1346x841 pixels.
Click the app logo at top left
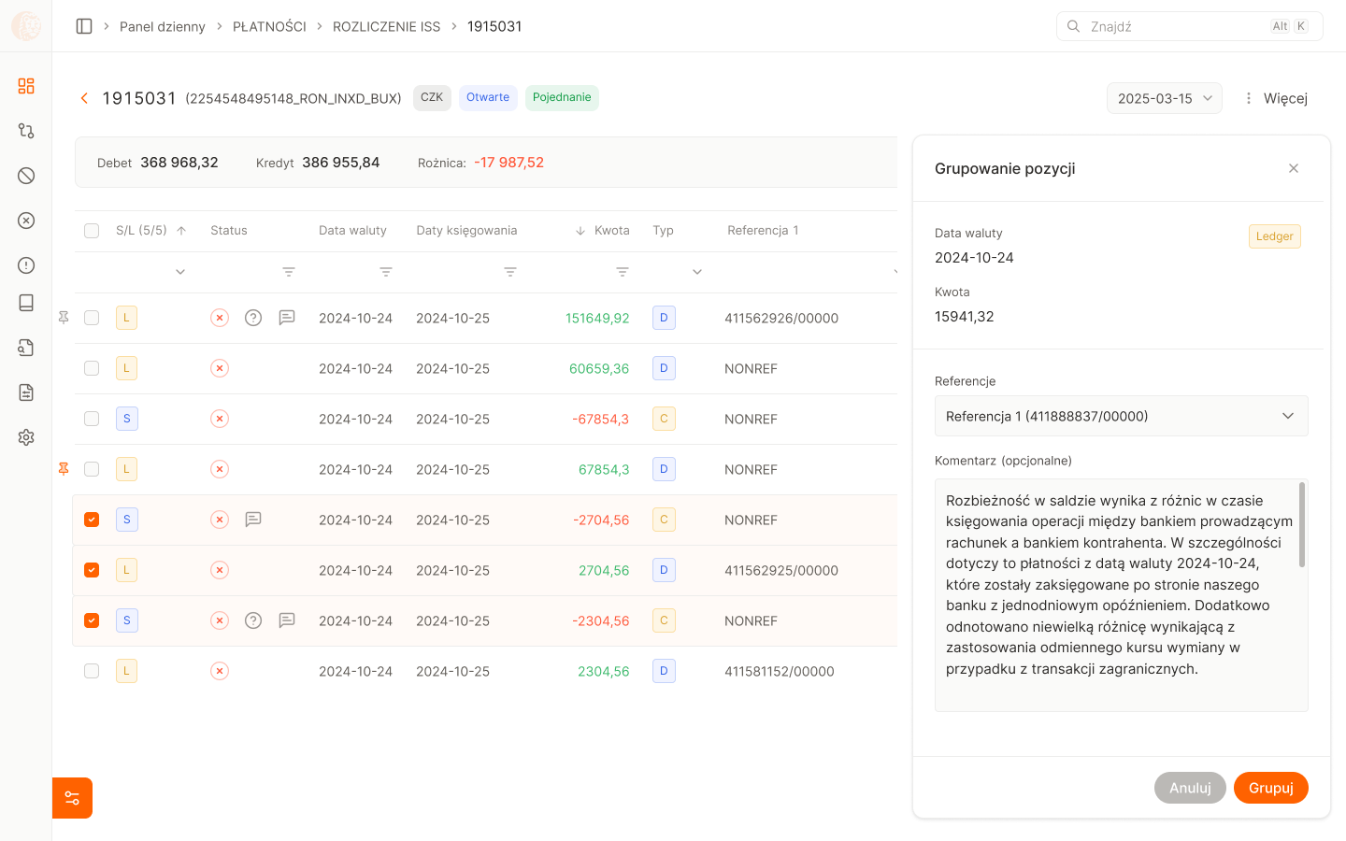(x=26, y=26)
